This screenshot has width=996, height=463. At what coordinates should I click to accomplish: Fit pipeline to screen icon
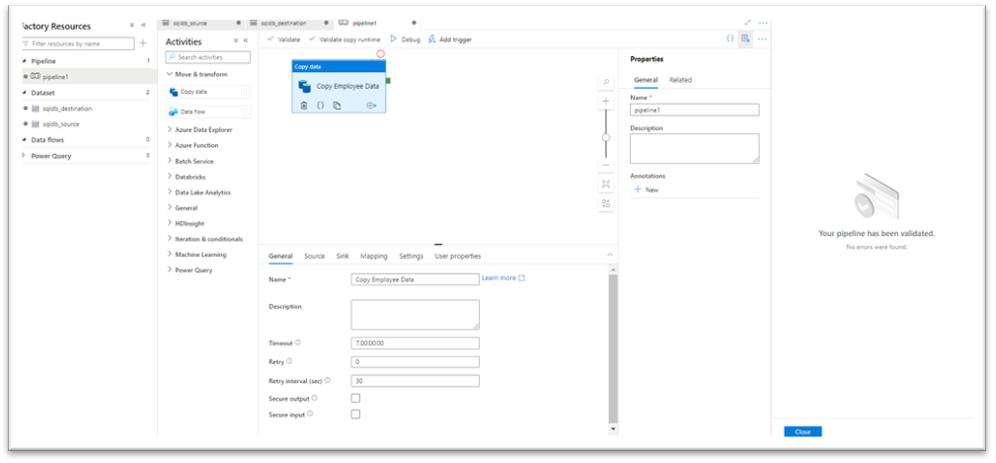click(x=606, y=185)
